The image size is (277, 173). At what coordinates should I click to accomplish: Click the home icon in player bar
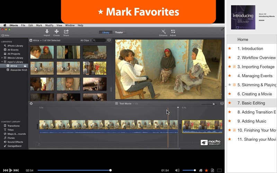(x=201, y=170)
